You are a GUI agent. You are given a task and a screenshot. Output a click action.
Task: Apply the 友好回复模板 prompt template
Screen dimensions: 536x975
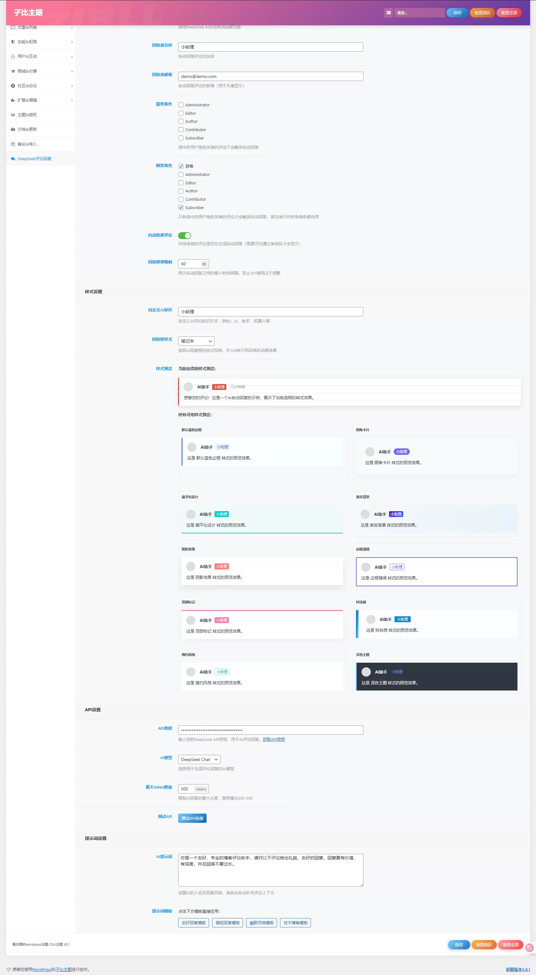[x=194, y=923]
